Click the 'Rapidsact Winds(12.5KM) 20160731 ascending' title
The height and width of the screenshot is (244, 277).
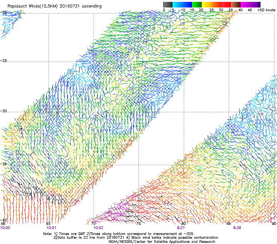point(55,6)
